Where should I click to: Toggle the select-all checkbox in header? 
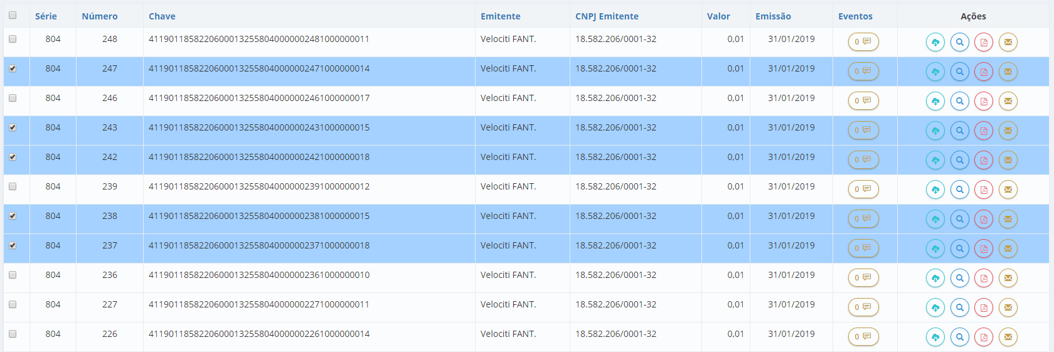pyautogui.click(x=13, y=15)
